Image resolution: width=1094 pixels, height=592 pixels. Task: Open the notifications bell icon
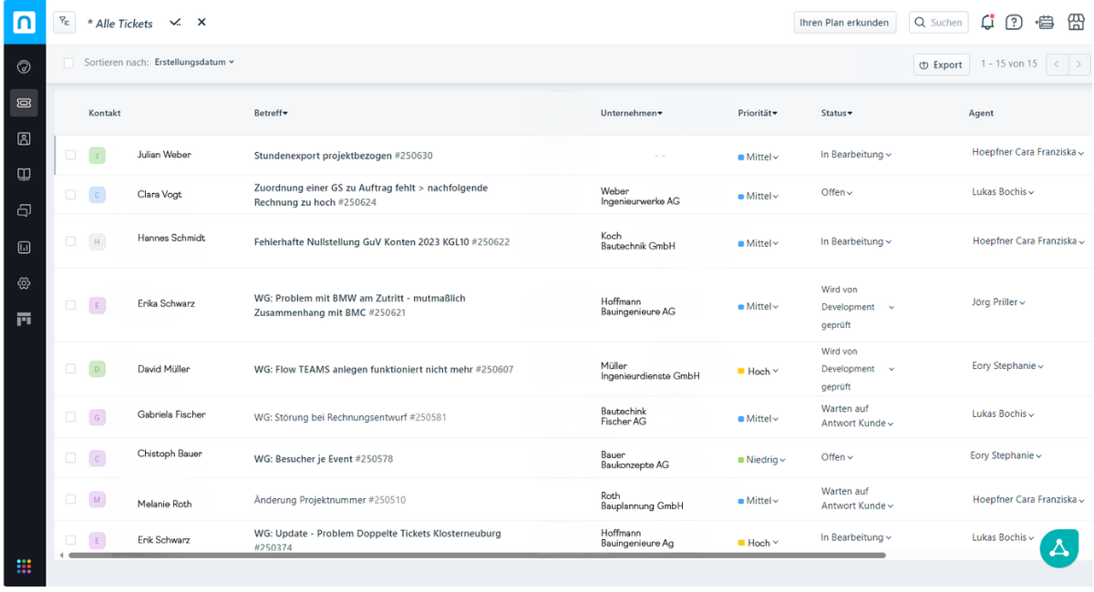coord(987,23)
